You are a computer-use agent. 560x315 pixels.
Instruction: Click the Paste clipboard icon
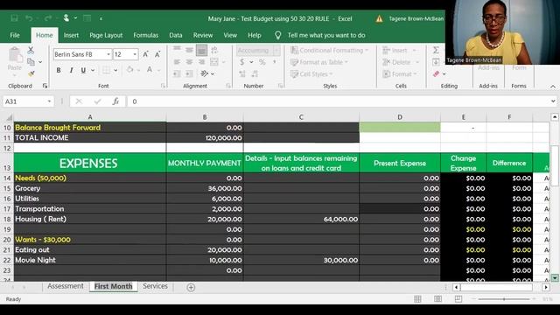[x=15, y=55]
